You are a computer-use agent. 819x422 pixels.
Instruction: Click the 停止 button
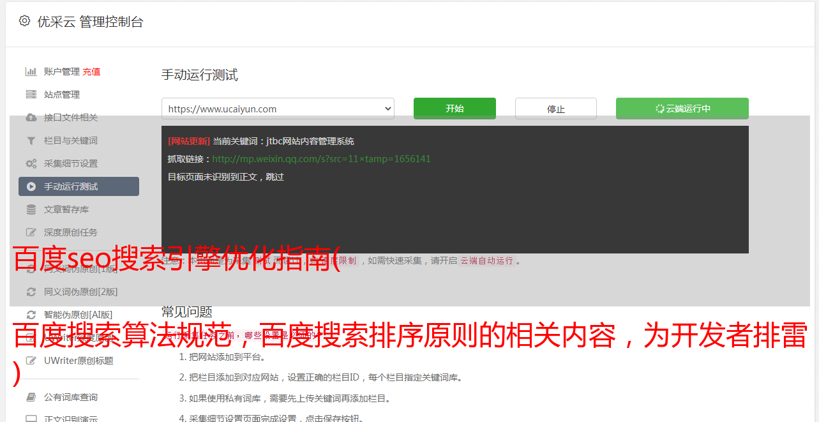556,109
